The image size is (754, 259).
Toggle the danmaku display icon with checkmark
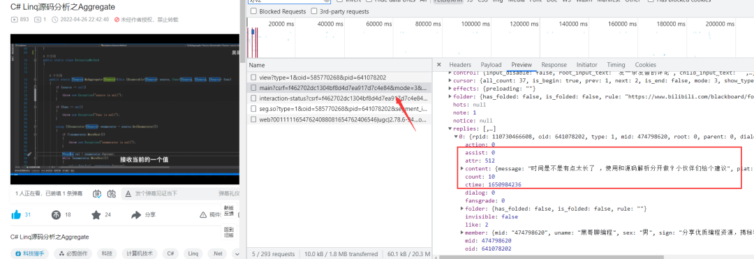97,193
